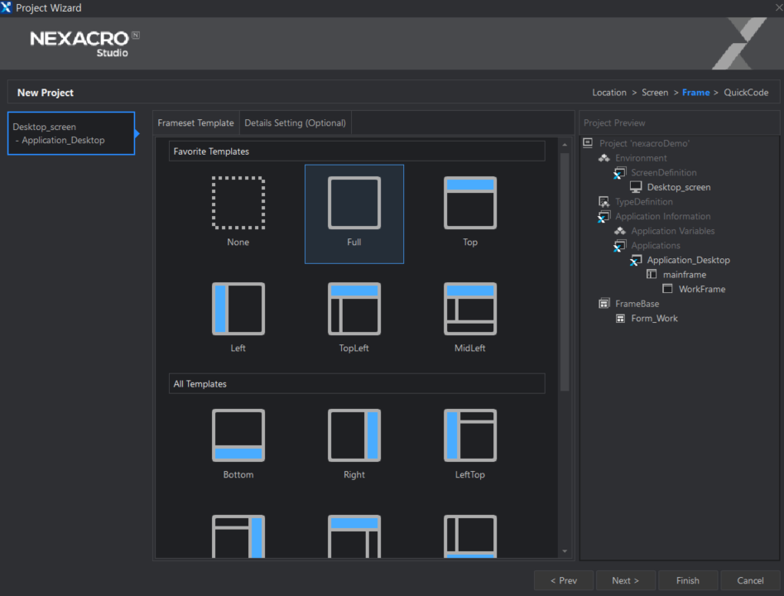Viewport: 784px width, 596px height.
Task: Select Desktop_screen text in Project Preview tree
Action: (679, 187)
